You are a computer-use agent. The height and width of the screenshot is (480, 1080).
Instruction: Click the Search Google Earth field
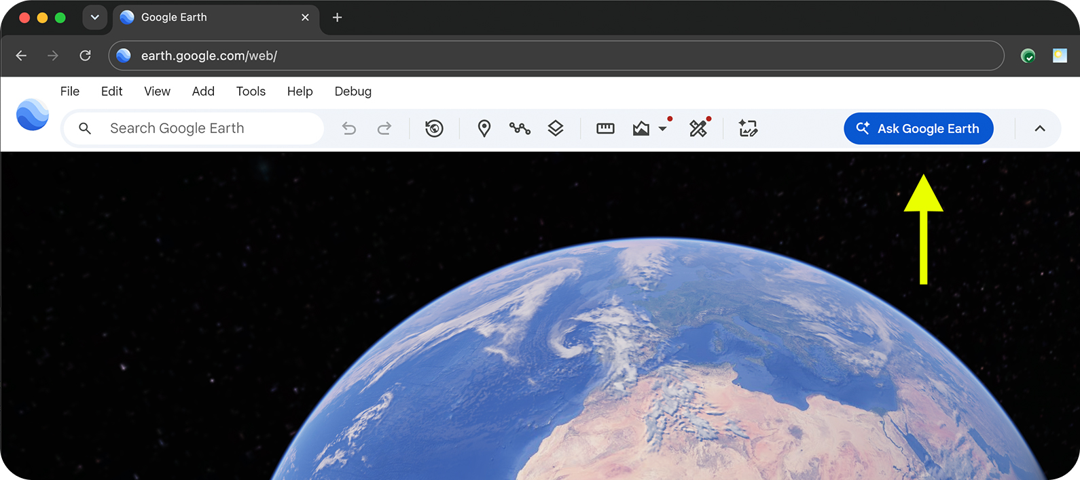pyautogui.click(x=194, y=128)
